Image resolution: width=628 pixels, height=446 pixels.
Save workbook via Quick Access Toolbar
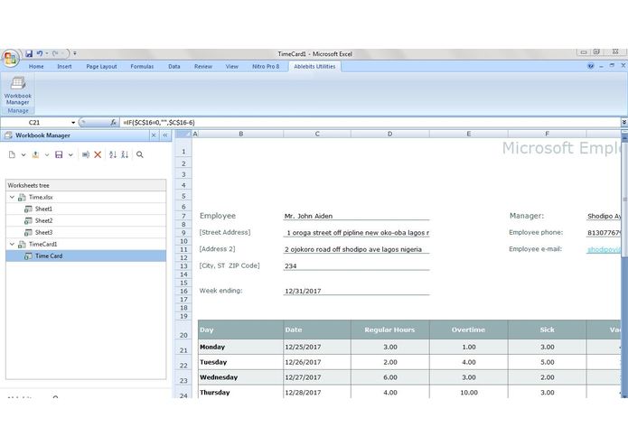click(29, 53)
